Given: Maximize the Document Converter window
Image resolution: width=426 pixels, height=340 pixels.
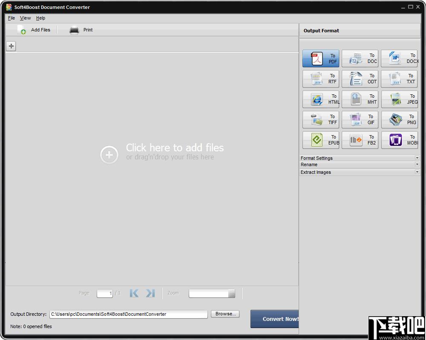Looking at the screenshot, I should click(x=411, y=7).
